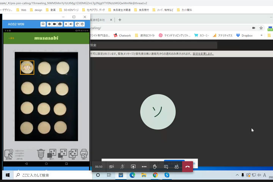Click the power icon in AGS2 W09 toolbar
Viewport: 273px width, 182px height.
(82, 24)
